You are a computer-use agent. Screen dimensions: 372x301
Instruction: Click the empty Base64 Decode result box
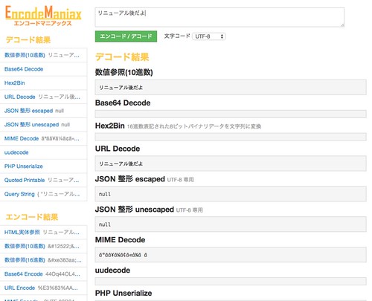(231, 114)
